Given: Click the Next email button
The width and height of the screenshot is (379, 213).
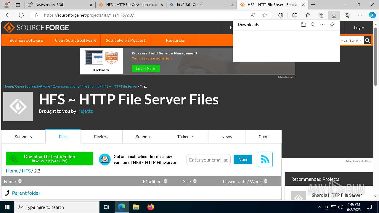Looking at the screenshot, I should pyautogui.click(x=243, y=159).
